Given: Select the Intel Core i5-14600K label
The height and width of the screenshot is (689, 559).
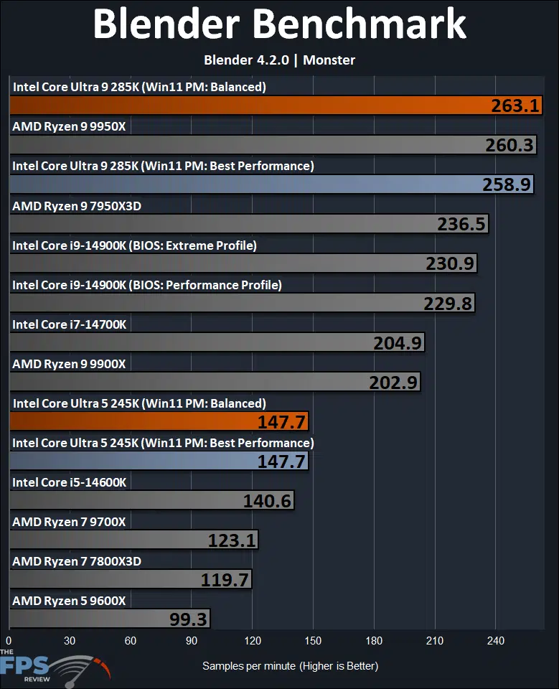Looking at the screenshot, I should pyautogui.click(x=70, y=482).
